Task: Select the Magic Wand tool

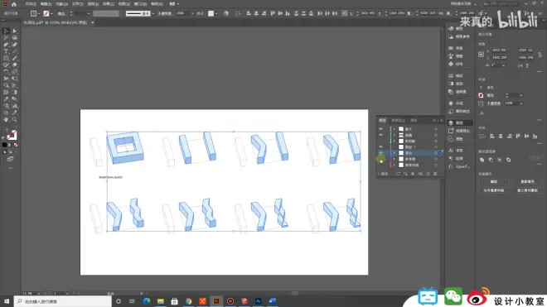Action: tap(6, 37)
